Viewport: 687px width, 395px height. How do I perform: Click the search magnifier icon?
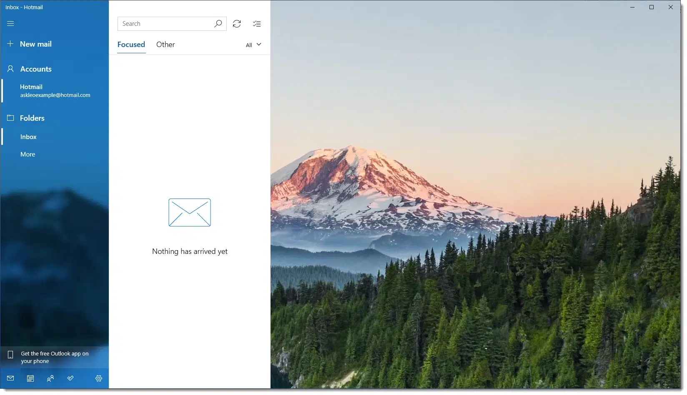click(x=218, y=24)
